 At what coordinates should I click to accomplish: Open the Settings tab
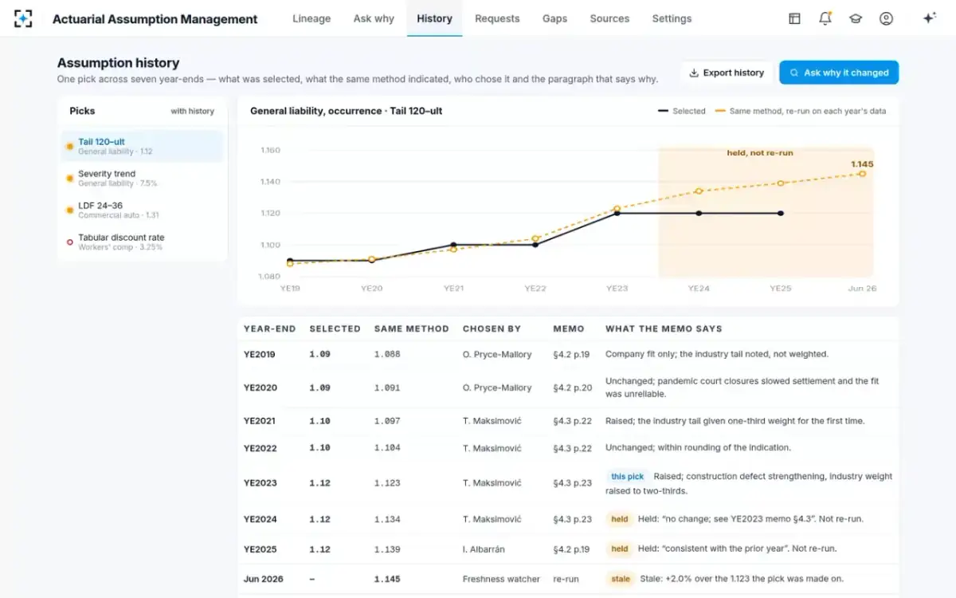pos(672,18)
